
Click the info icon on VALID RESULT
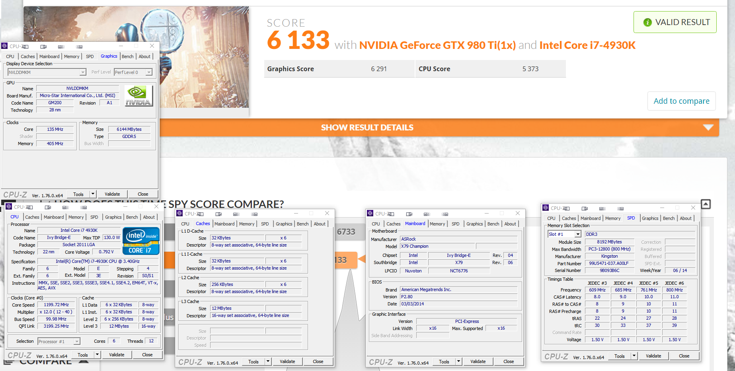[647, 22]
